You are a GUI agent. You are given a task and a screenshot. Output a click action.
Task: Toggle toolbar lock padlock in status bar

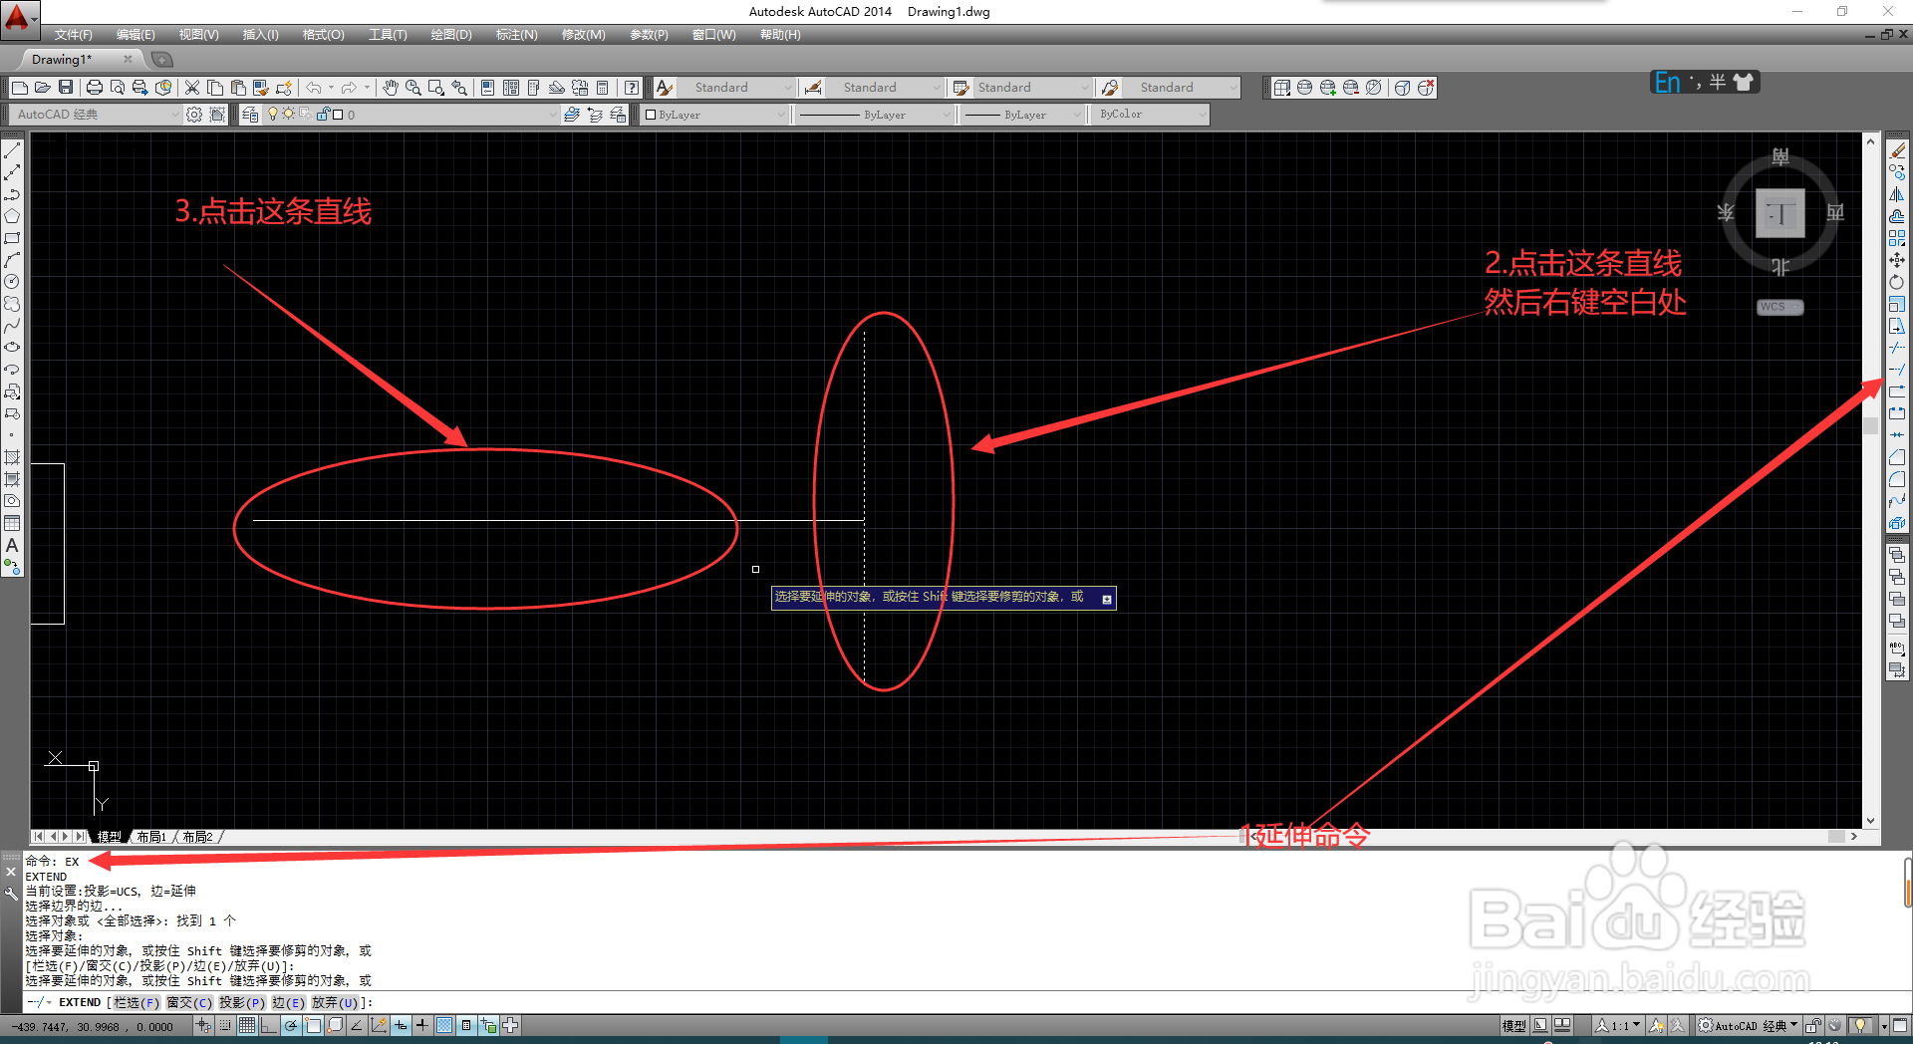tap(1813, 1025)
